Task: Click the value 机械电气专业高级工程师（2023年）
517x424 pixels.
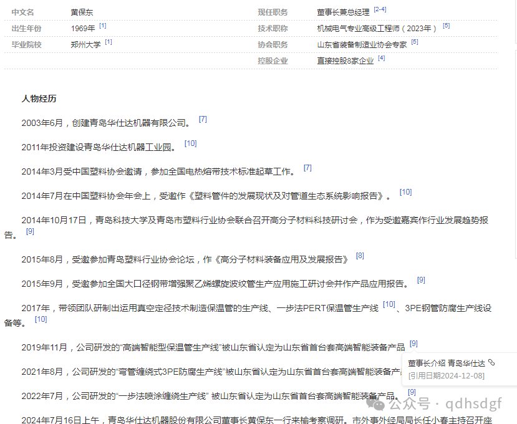Action: pos(377,29)
